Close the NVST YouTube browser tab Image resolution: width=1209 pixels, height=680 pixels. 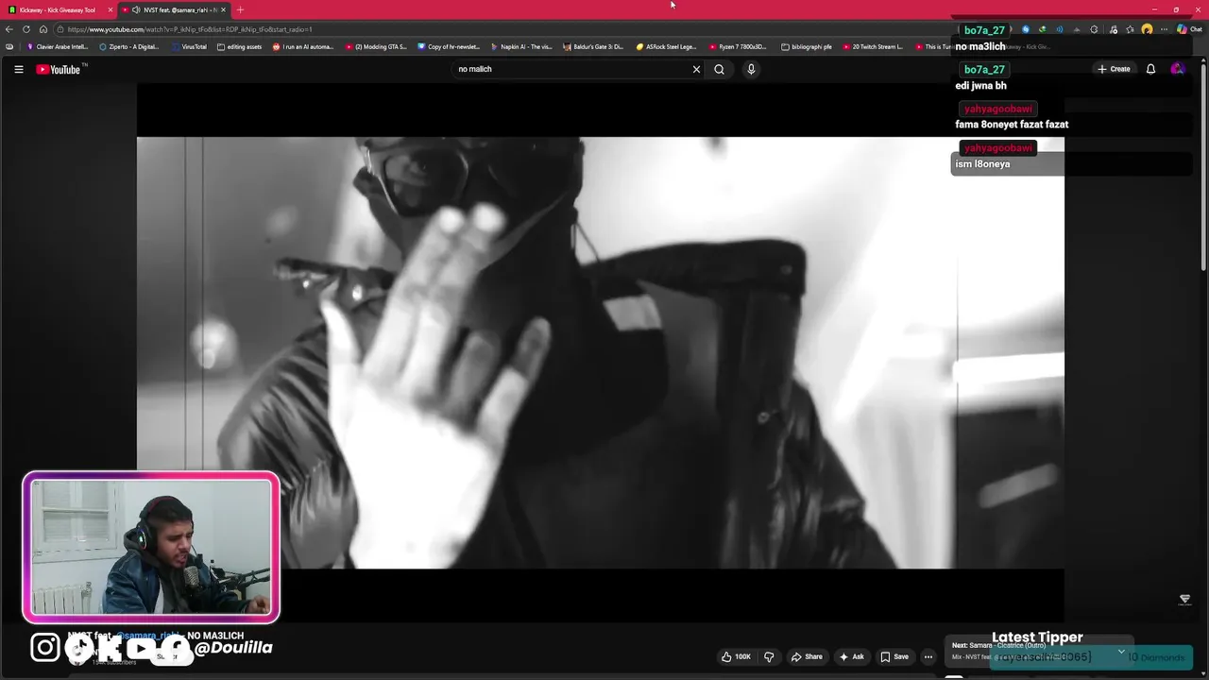224,9
